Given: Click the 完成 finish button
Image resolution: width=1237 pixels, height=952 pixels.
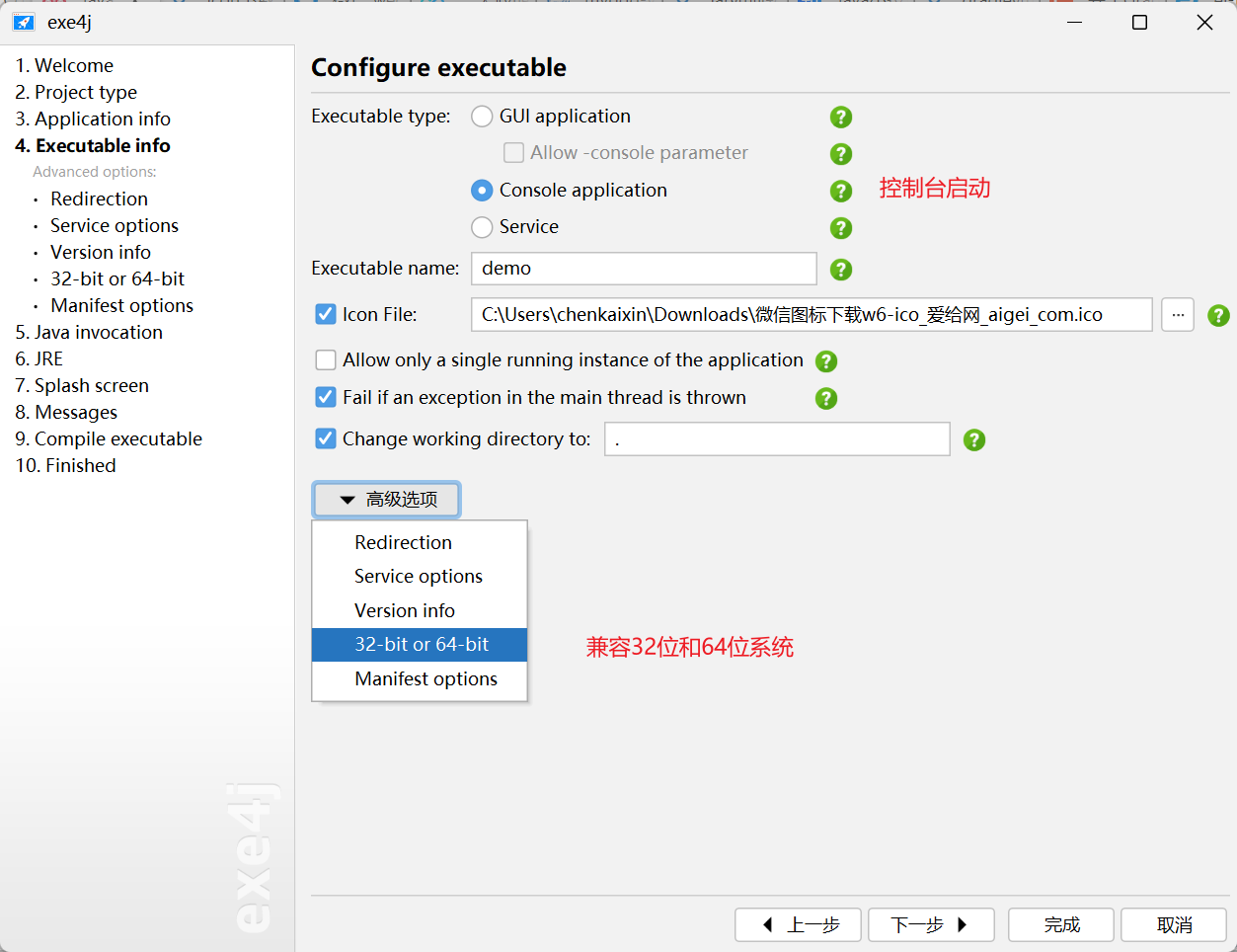Looking at the screenshot, I should tap(1061, 925).
